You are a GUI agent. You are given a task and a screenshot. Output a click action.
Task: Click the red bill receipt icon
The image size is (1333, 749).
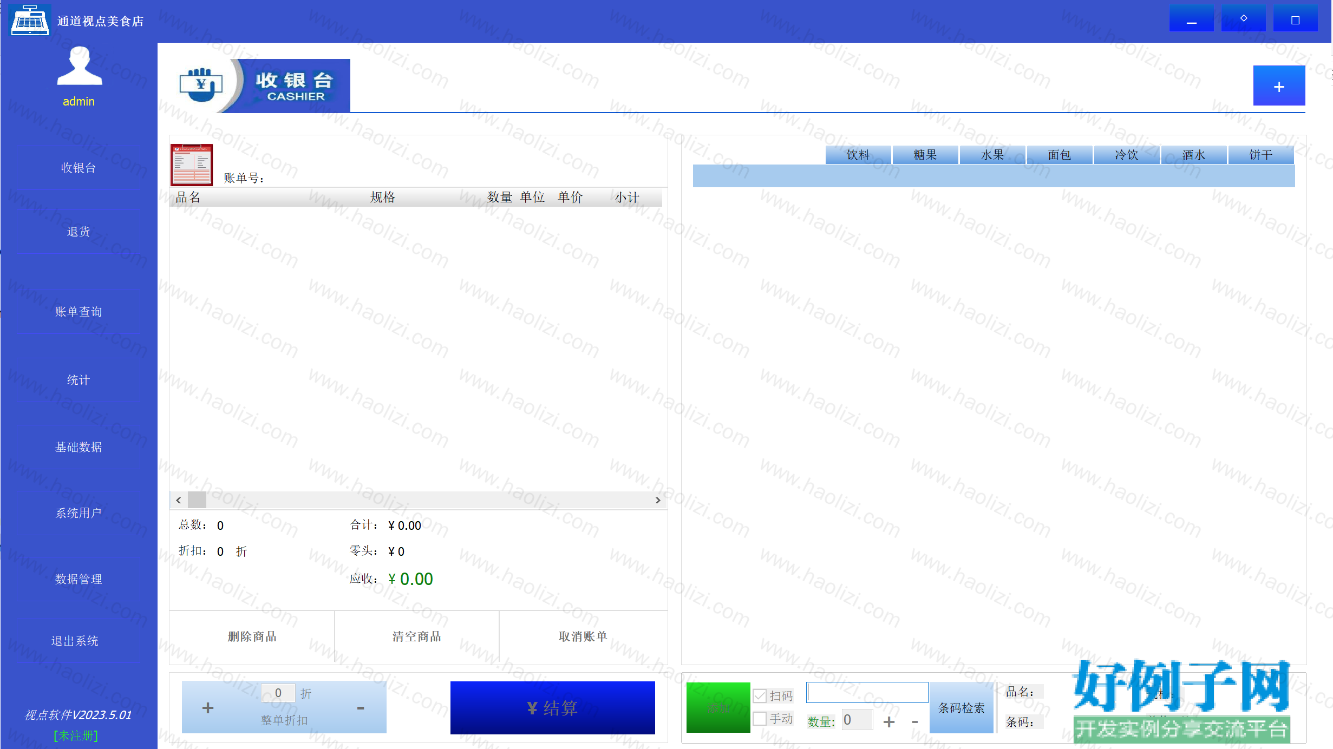192,165
